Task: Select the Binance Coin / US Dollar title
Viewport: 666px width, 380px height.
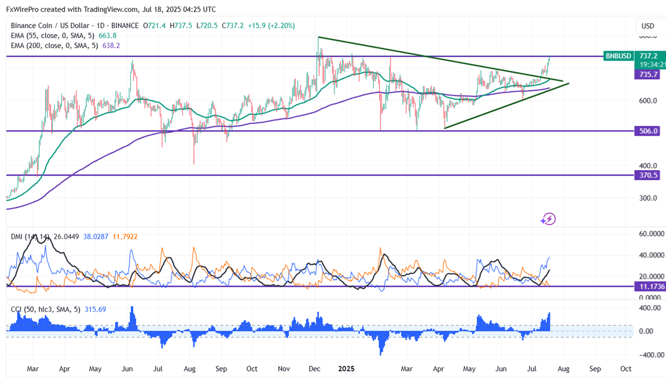Action: [x=50, y=26]
